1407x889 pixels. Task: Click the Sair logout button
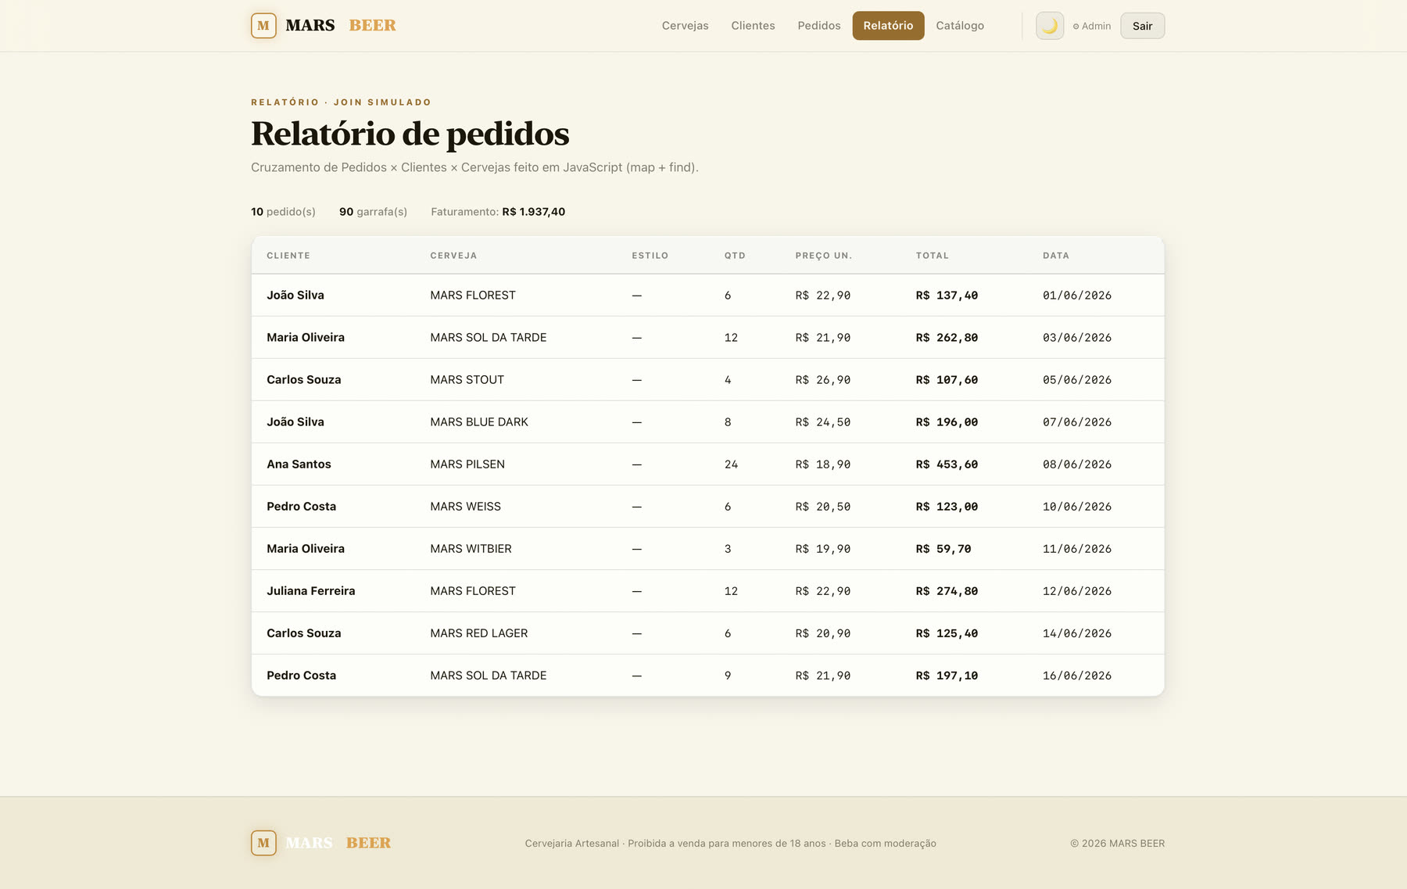pos(1143,26)
